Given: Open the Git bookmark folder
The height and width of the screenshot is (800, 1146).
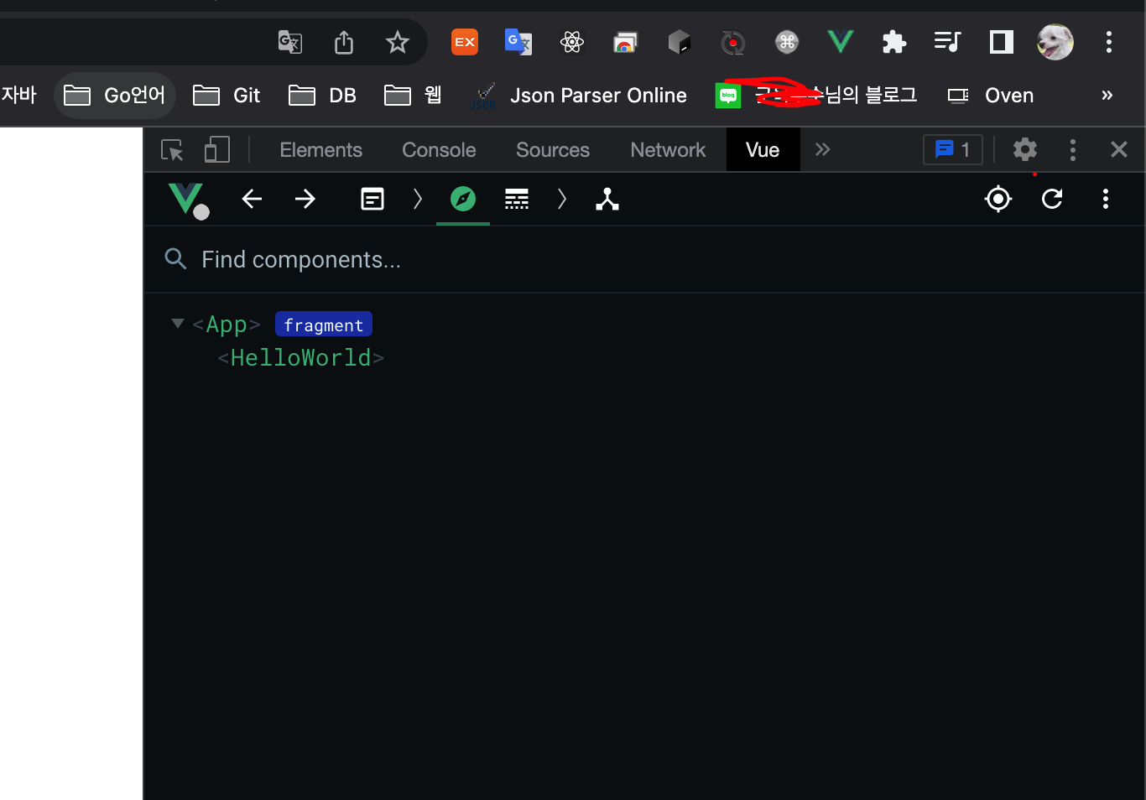Looking at the screenshot, I should coord(227,96).
